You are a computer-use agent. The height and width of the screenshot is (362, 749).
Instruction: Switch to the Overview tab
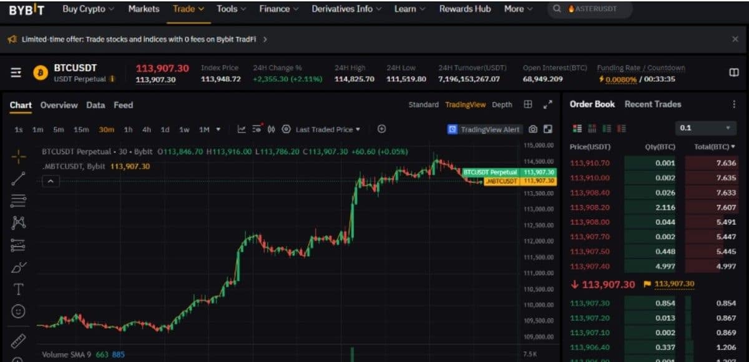[x=59, y=105]
